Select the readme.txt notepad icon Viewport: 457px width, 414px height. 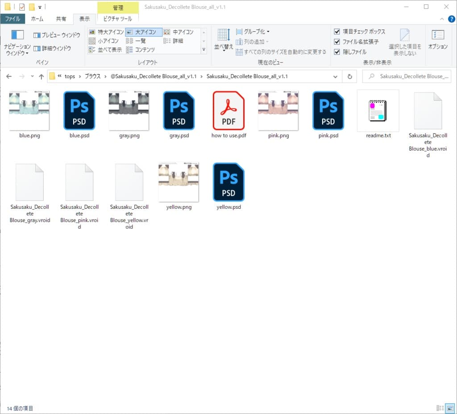click(378, 110)
